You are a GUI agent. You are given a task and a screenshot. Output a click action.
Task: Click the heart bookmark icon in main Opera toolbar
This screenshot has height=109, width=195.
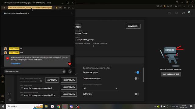coord(171,6)
